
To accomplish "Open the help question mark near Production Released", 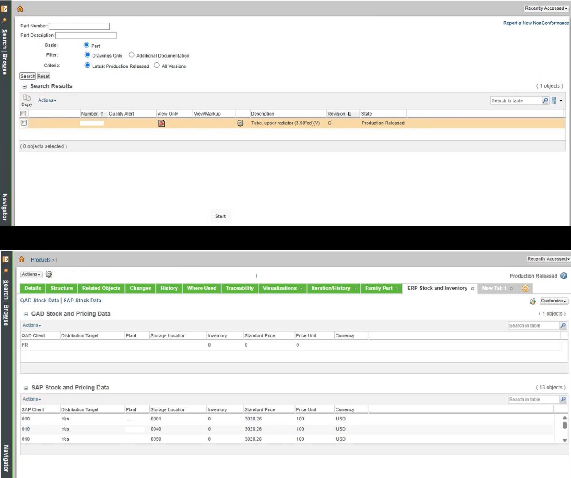I will (563, 276).
